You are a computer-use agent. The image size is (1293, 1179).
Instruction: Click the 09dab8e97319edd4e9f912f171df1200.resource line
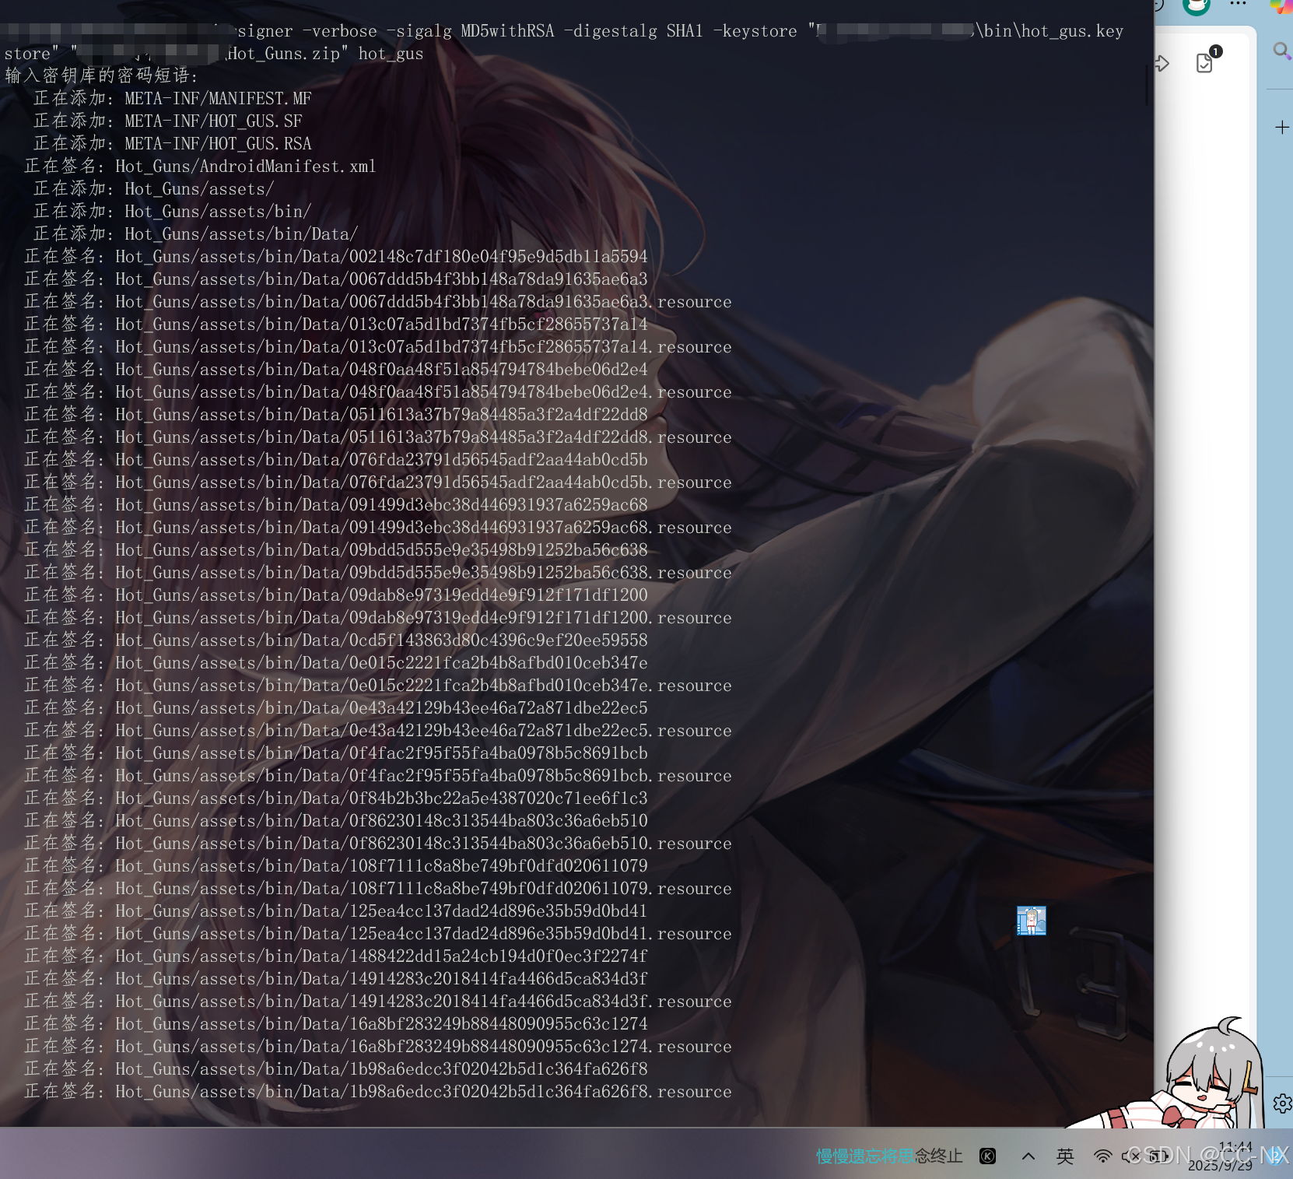(x=378, y=618)
